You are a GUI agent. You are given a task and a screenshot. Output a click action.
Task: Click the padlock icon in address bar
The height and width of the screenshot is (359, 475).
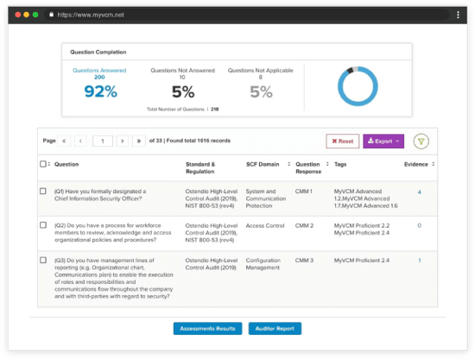pos(52,14)
